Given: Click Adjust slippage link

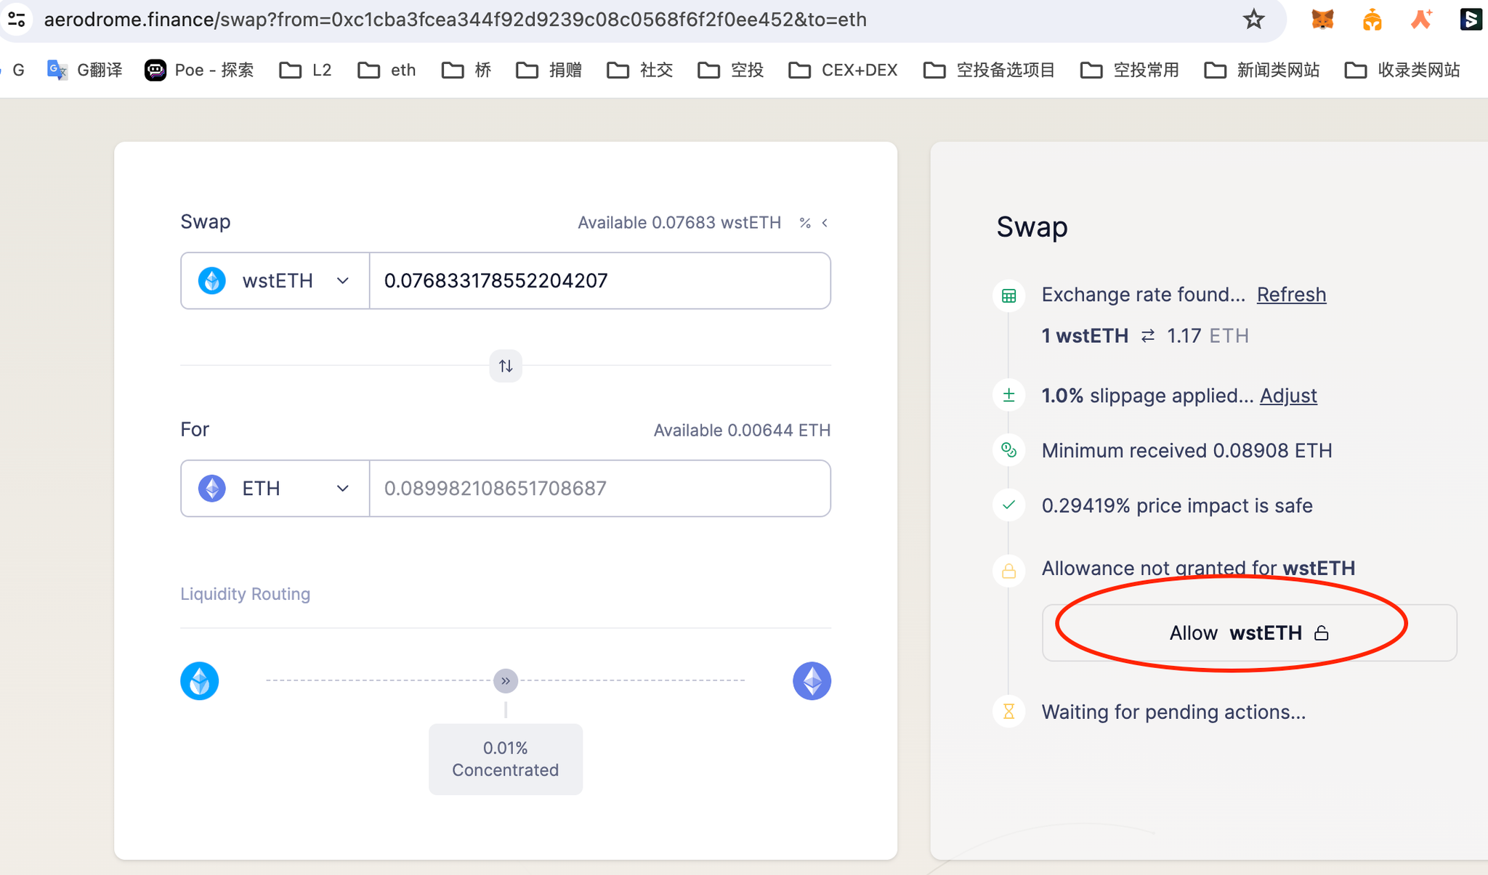Looking at the screenshot, I should pos(1287,396).
